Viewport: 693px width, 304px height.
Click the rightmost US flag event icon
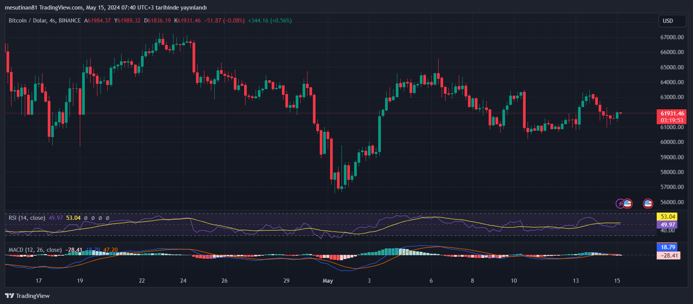(648, 203)
